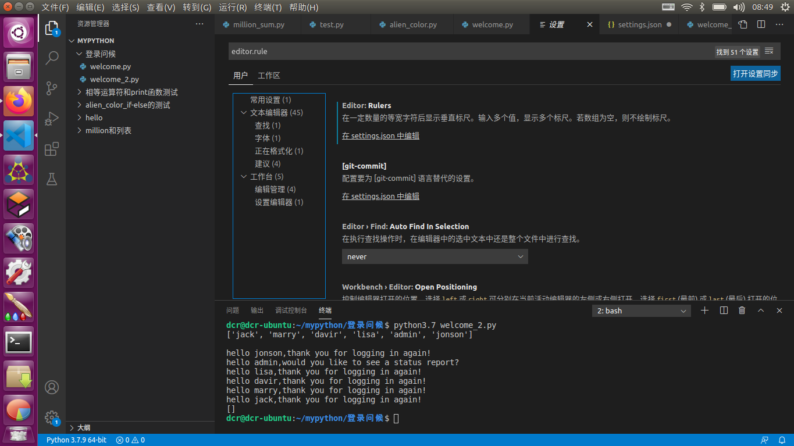Clear the settings search filter icon

(x=769, y=51)
